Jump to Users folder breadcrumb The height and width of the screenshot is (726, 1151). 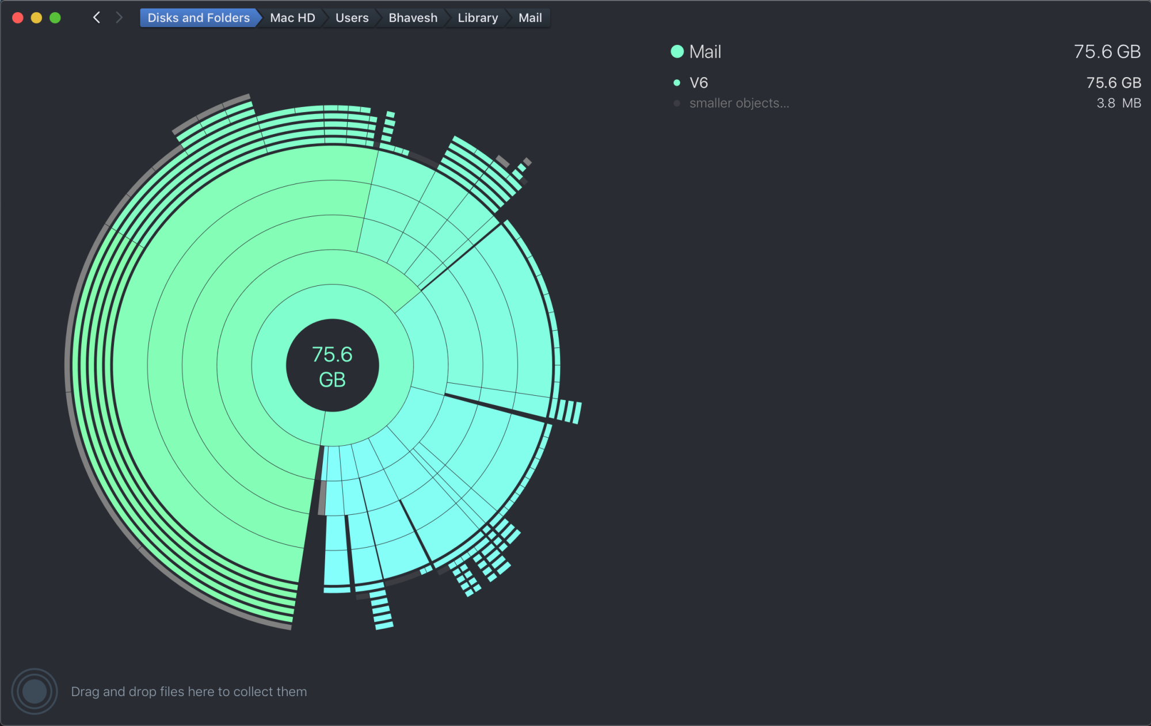[352, 18]
